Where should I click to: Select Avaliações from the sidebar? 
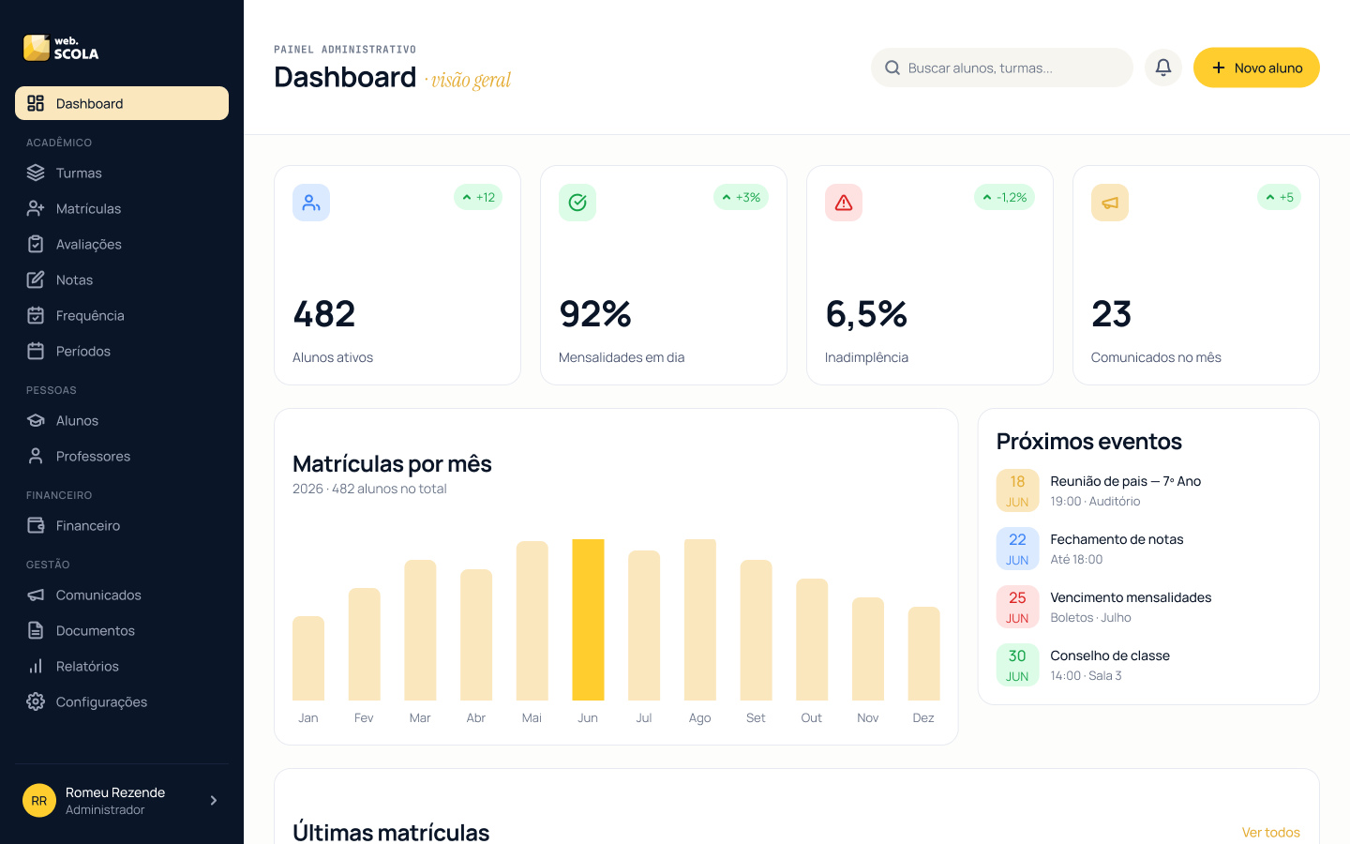click(122, 244)
